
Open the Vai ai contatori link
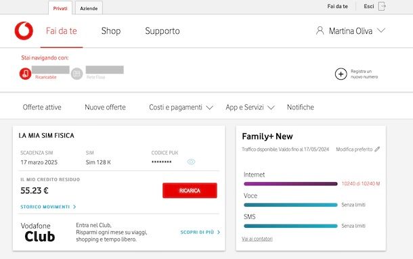pyautogui.click(x=257, y=239)
